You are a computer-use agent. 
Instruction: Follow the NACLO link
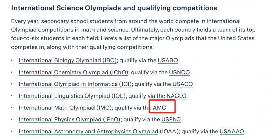pos(177,96)
